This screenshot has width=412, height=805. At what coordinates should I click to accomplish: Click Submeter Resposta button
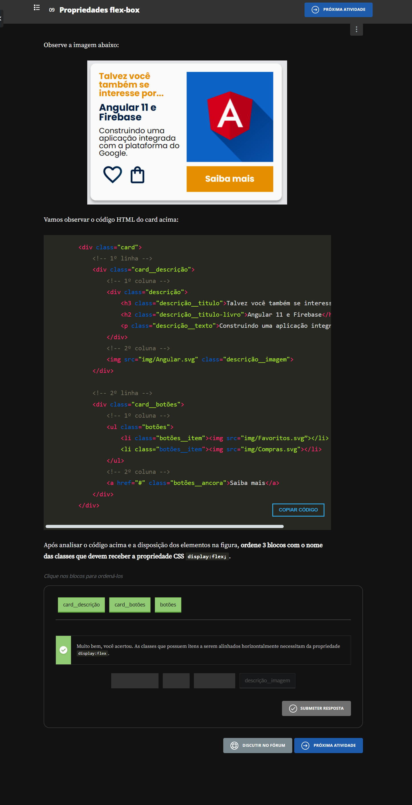click(316, 708)
